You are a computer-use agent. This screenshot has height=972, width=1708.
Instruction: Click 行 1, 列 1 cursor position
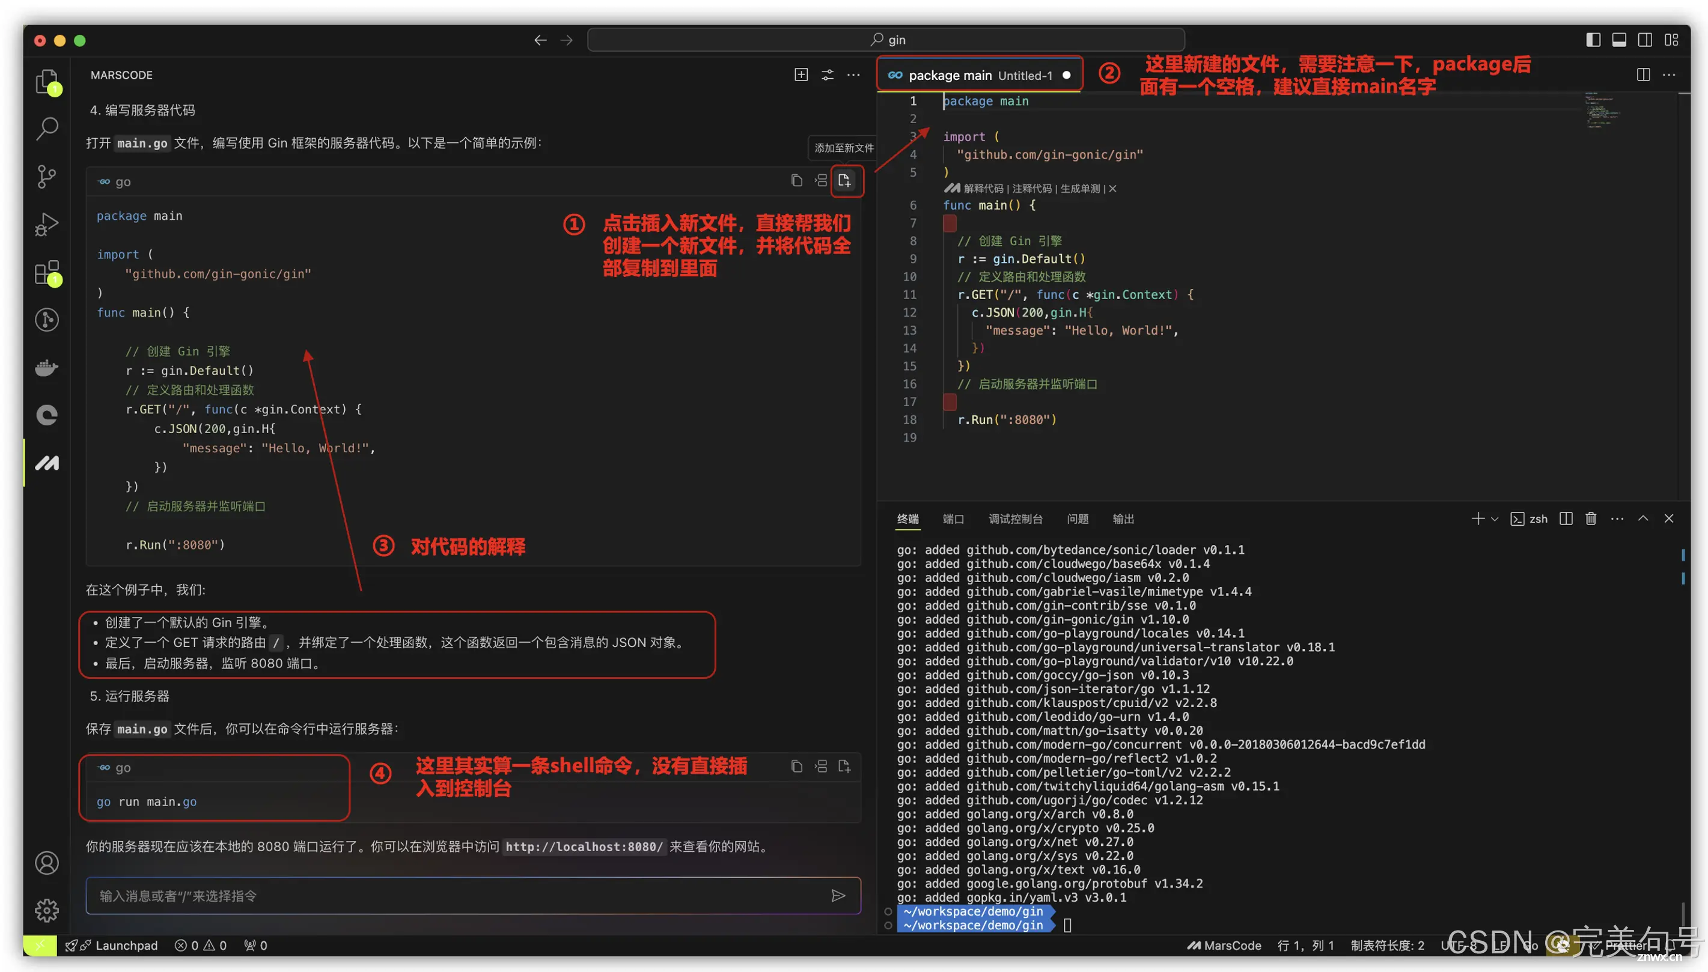1305,946
